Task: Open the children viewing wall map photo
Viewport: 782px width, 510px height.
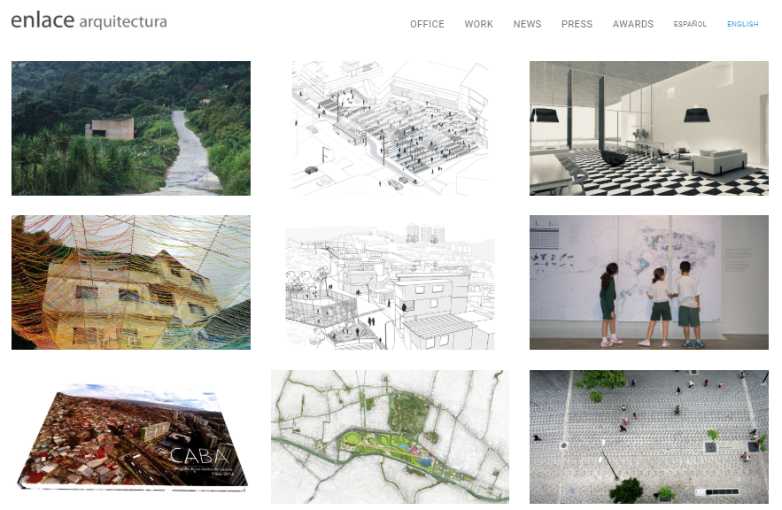Action: 648,282
